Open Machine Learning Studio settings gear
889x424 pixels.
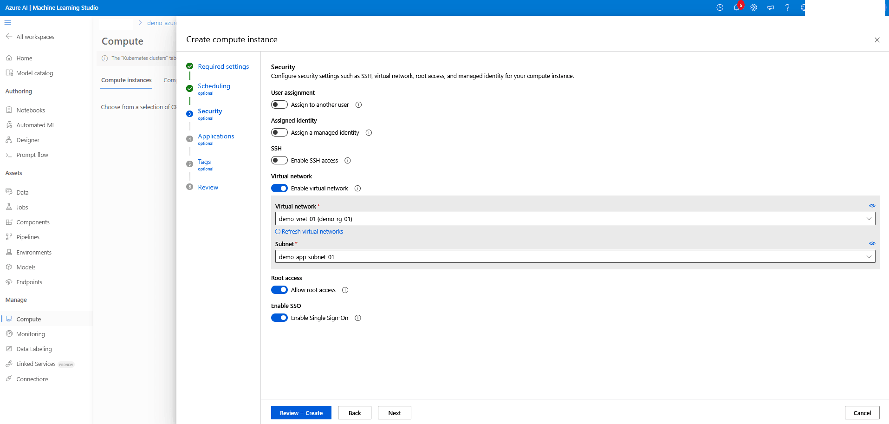coord(753,7)
